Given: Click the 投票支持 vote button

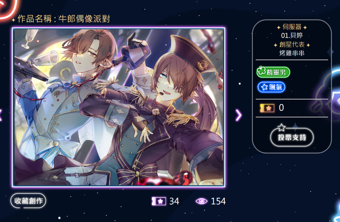Looking at the screenshot, I should [292, 137].
